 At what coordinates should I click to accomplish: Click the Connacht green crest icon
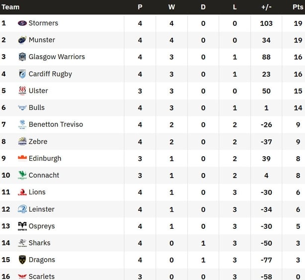click(22, 176)
